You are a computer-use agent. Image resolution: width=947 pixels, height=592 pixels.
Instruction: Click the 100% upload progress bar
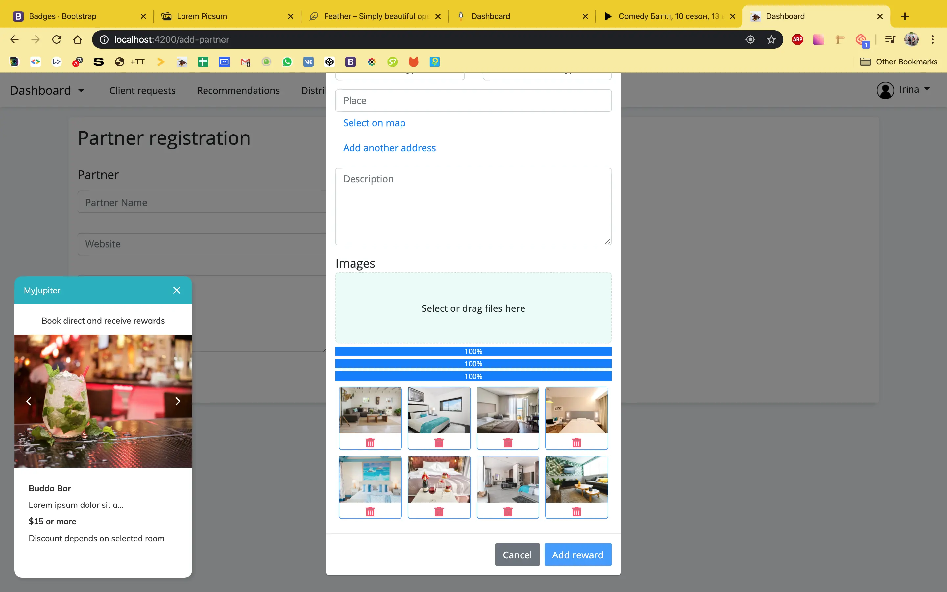click(x=473, y=351)
